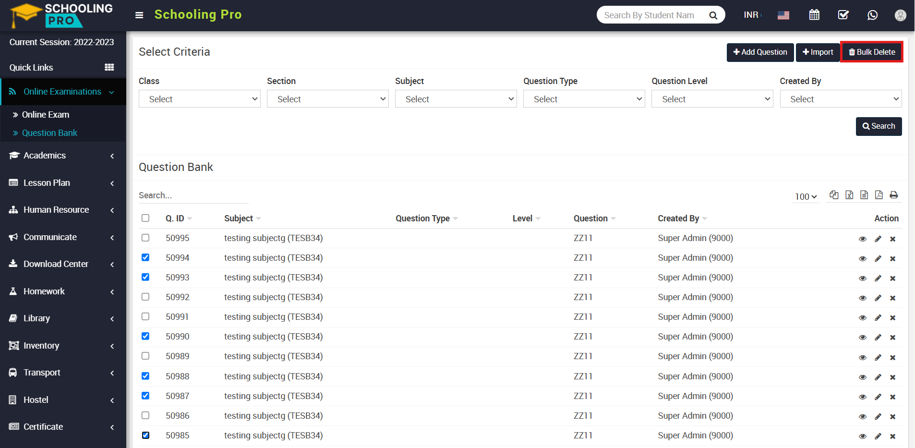The height and width of the screenshot is (448, 915).
Task: Expand the Download Center menu
Action: point(63,264)
